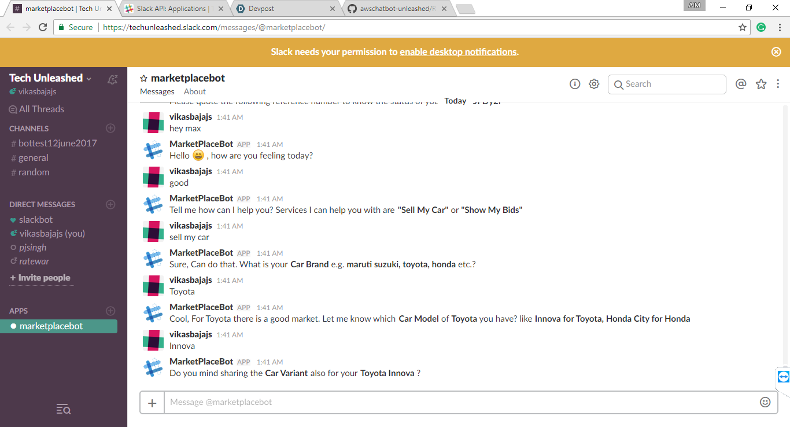
Task: Open the new tab button
Action: pyautogui.click(x=466, y=9)
